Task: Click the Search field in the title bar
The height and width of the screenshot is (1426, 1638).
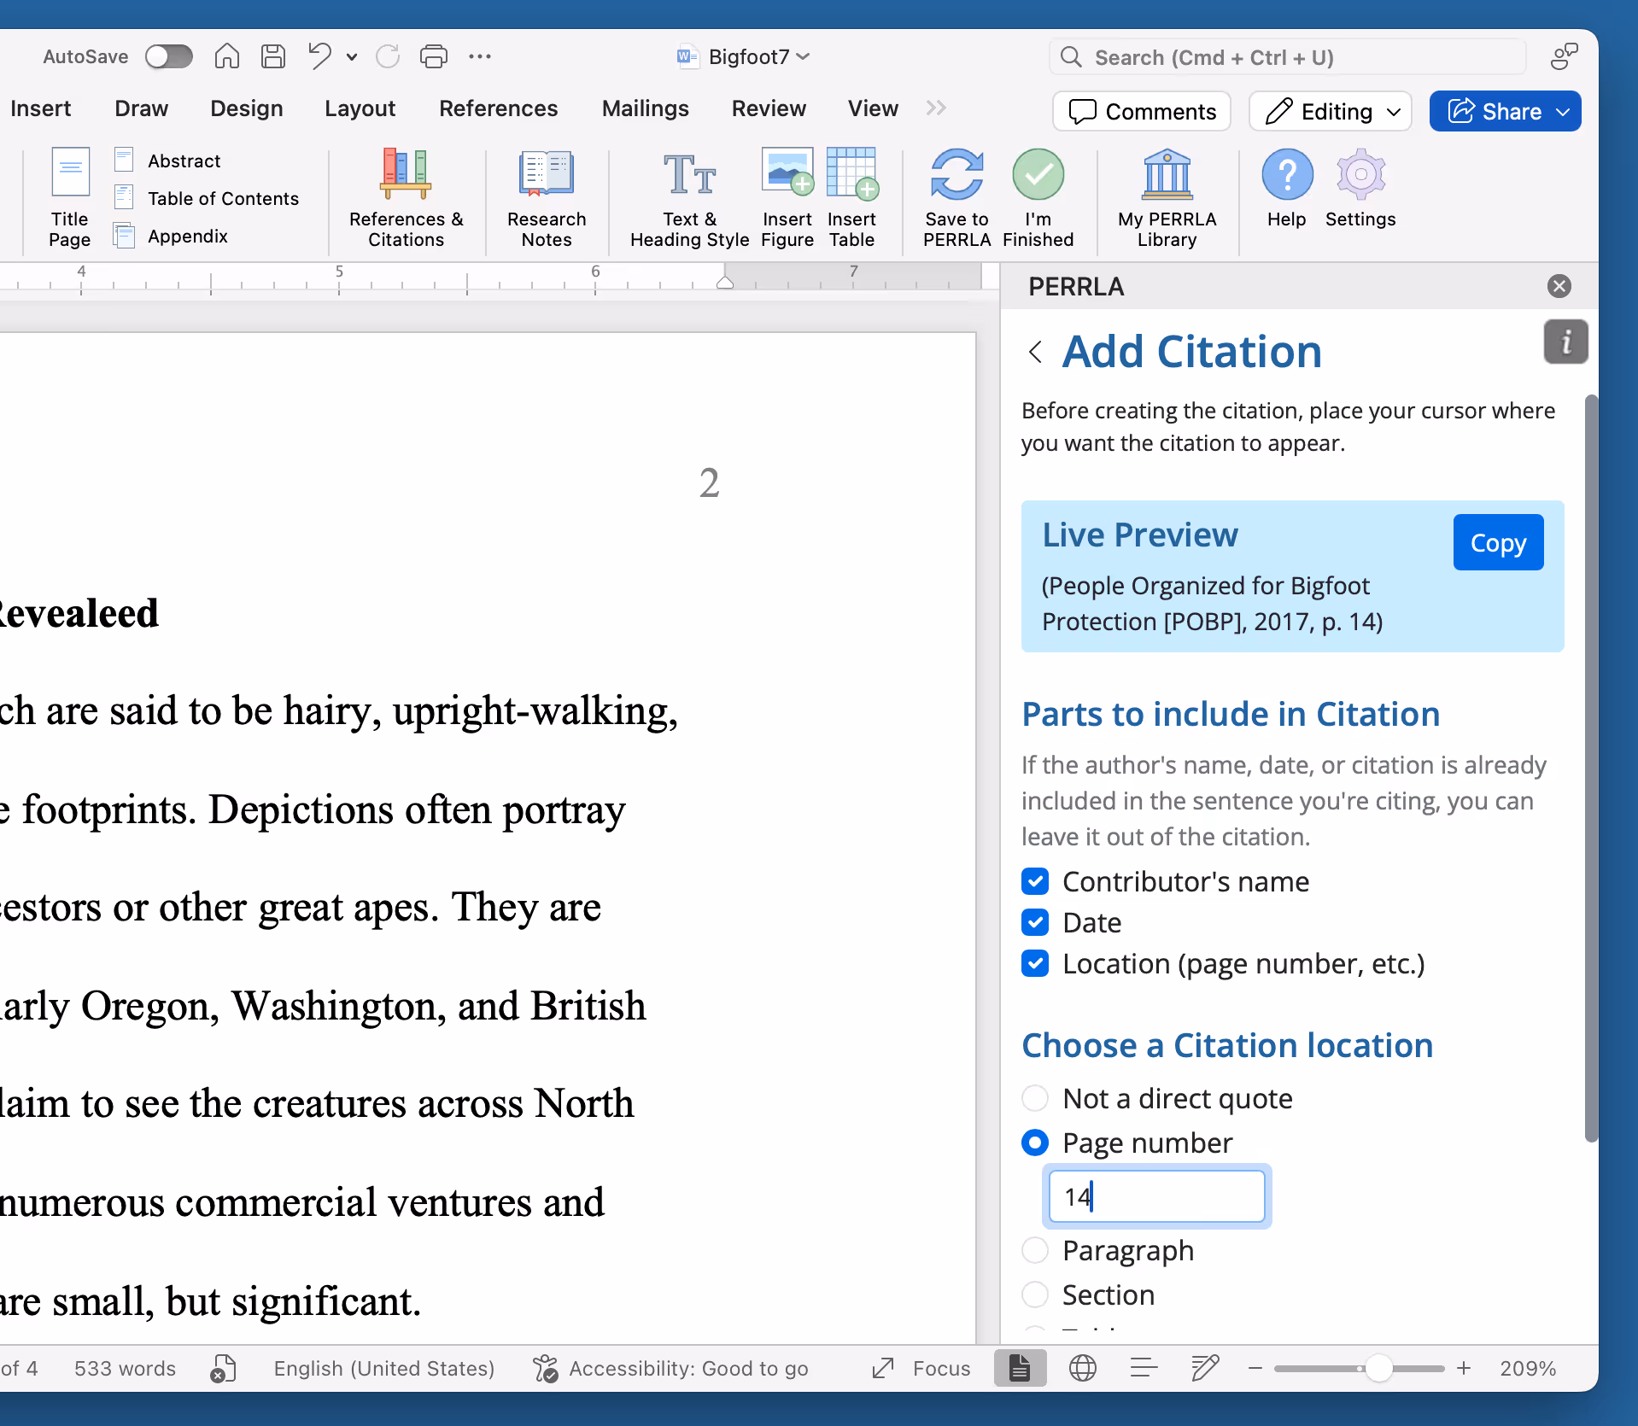Action: click(1288, 57)
